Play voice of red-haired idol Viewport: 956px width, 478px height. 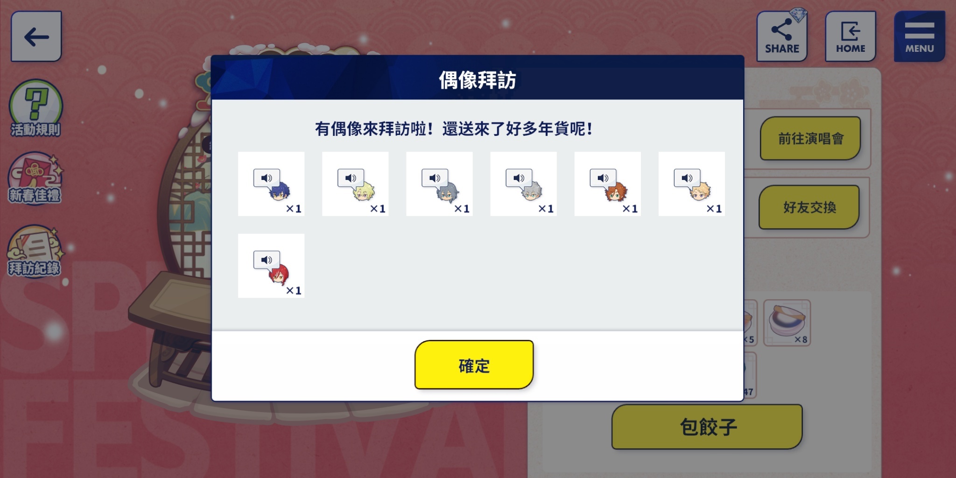[x=267, y=260]
